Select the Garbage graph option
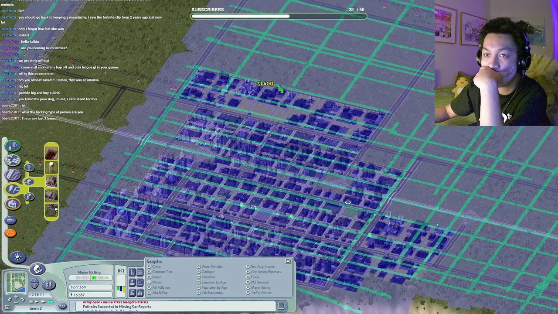 point(199,272)
